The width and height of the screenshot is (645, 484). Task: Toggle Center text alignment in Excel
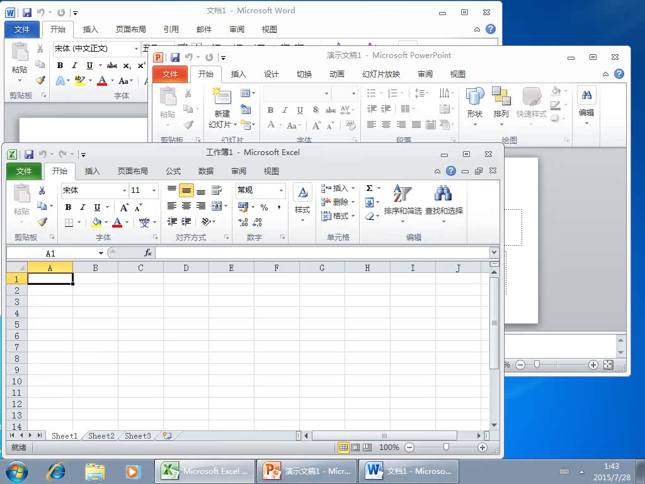(x=186, y=206)
